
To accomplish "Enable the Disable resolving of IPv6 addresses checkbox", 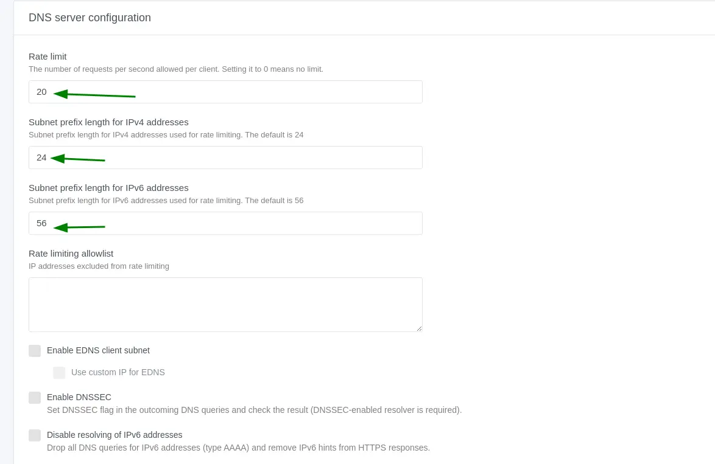I will (x=35, y=435).
